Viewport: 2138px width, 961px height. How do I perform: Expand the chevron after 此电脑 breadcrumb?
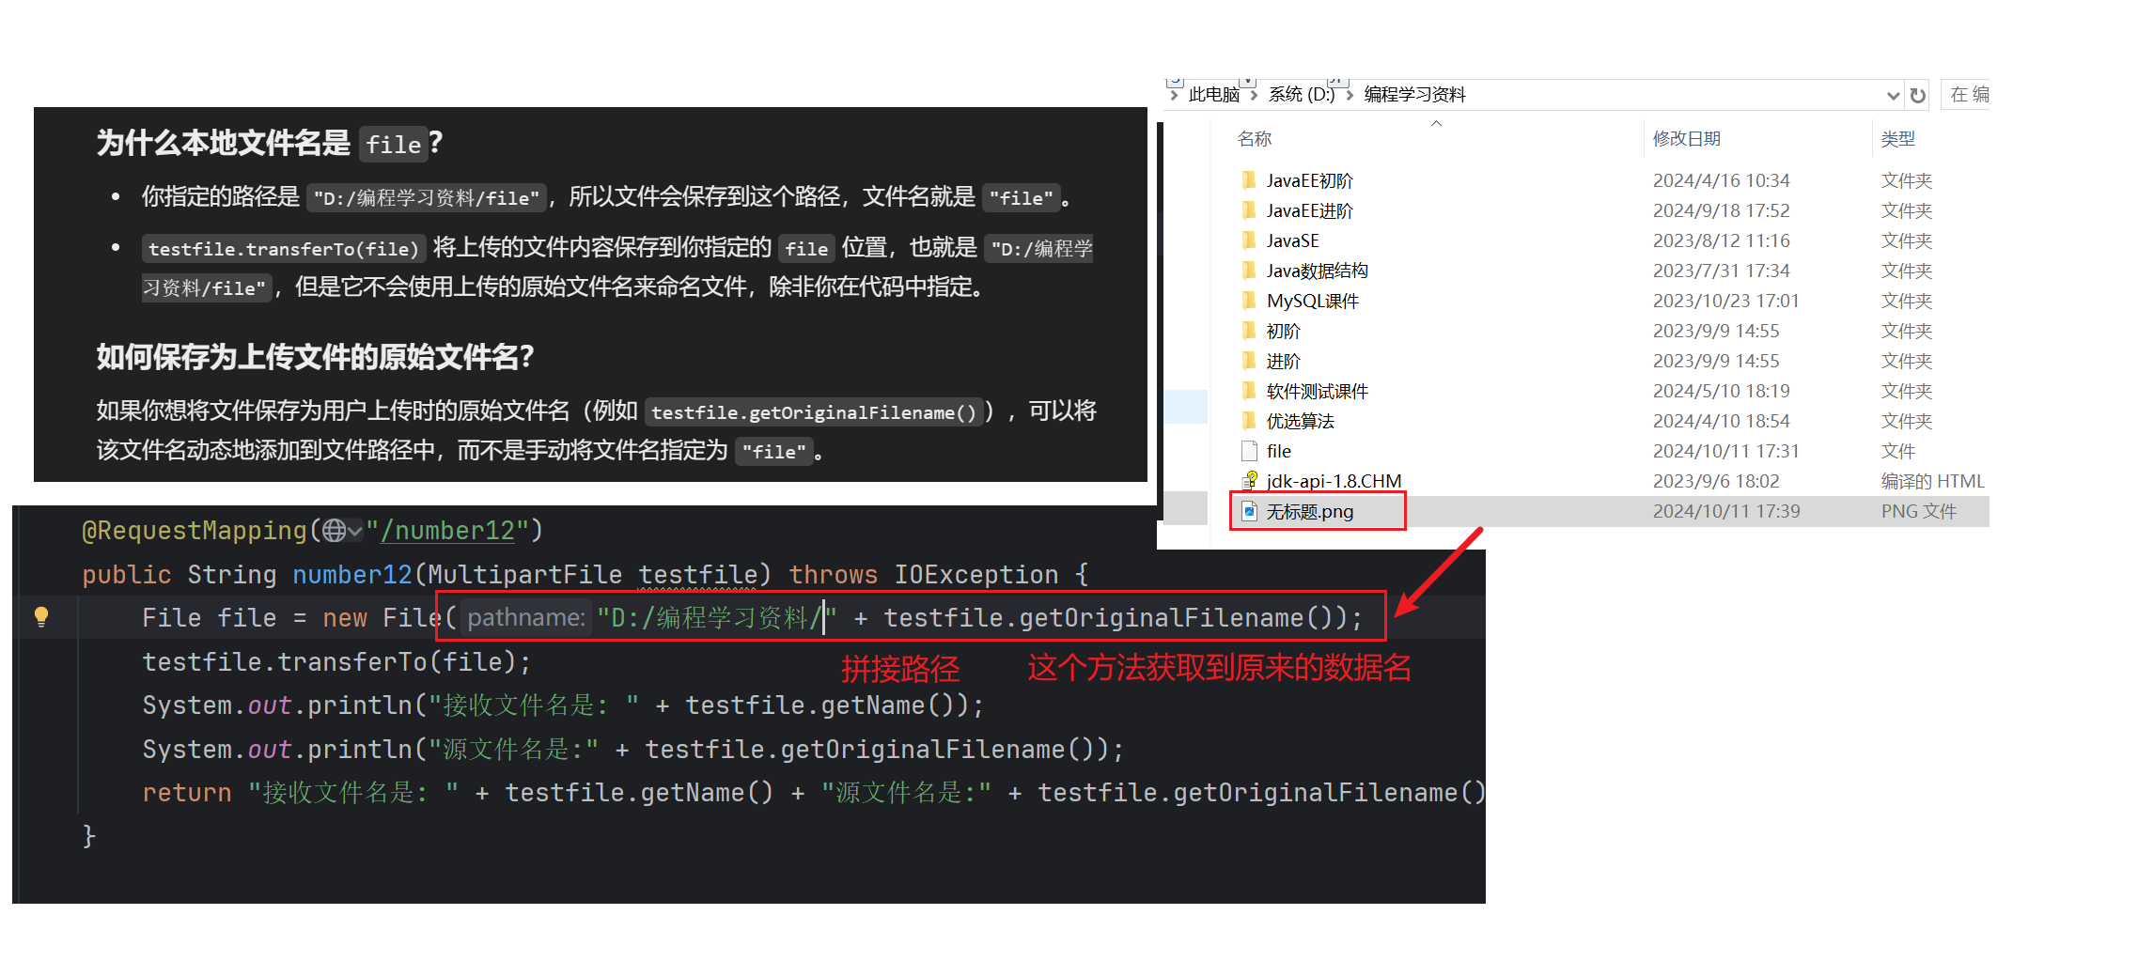pos(1254,95)
